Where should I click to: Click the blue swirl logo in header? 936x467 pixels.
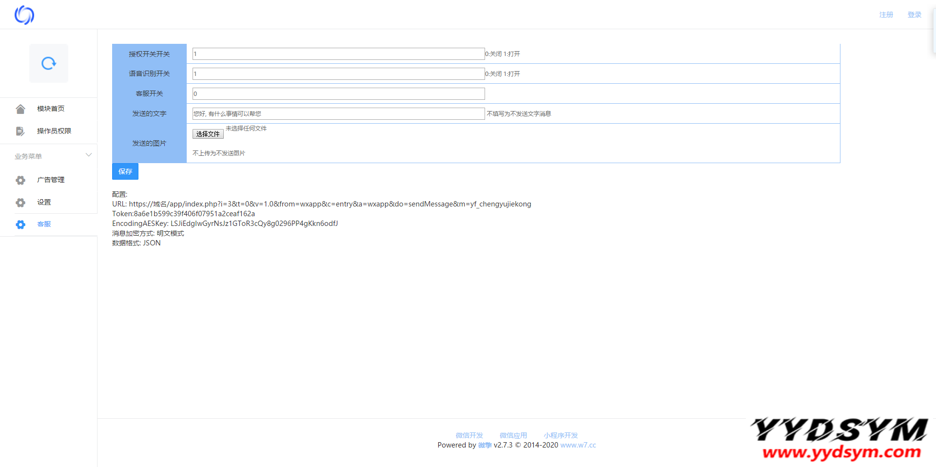click(24, 15)
